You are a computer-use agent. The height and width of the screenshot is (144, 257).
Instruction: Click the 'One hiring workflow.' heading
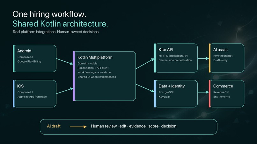point(49,14)
